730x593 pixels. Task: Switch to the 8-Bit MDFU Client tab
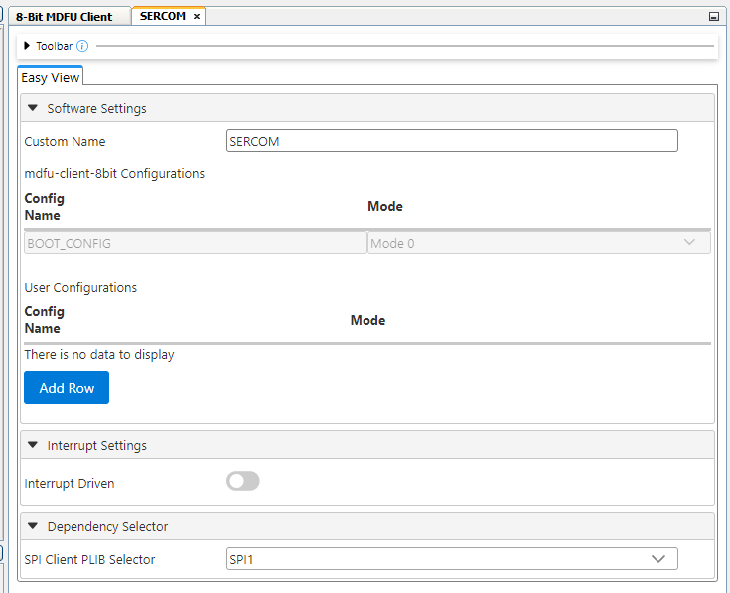[64, 17]
